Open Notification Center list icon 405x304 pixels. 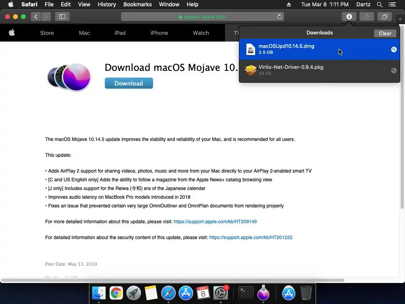point(392,4)
